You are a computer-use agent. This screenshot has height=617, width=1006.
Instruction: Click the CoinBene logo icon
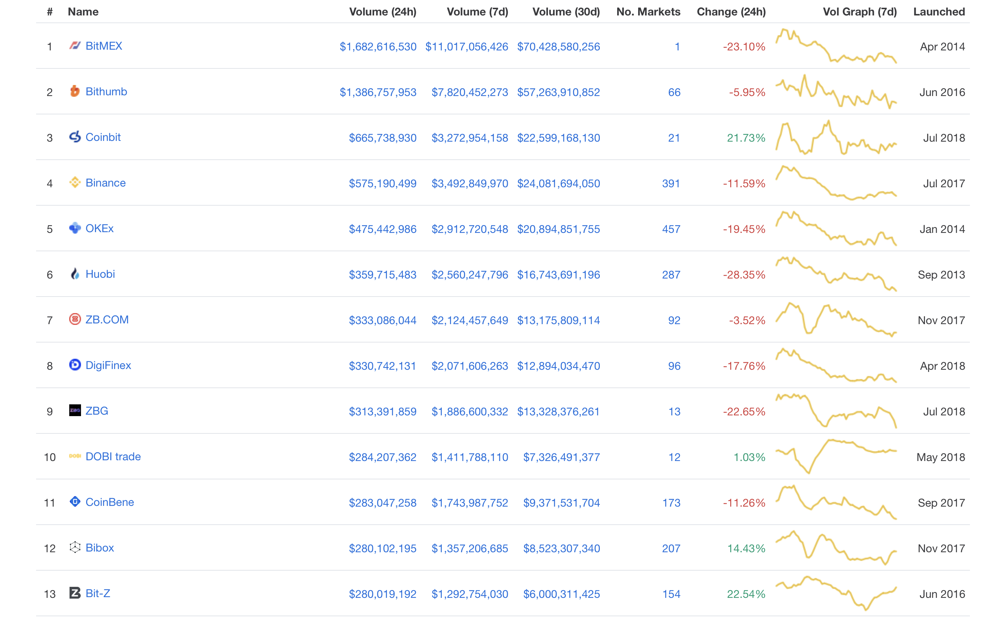75,501
